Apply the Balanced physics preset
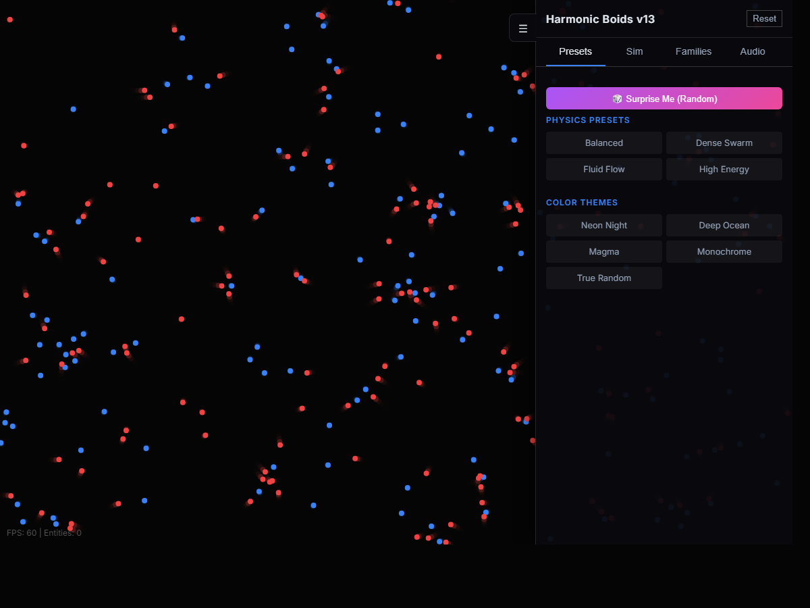810x608 pixels. click(x=603, y=143)
